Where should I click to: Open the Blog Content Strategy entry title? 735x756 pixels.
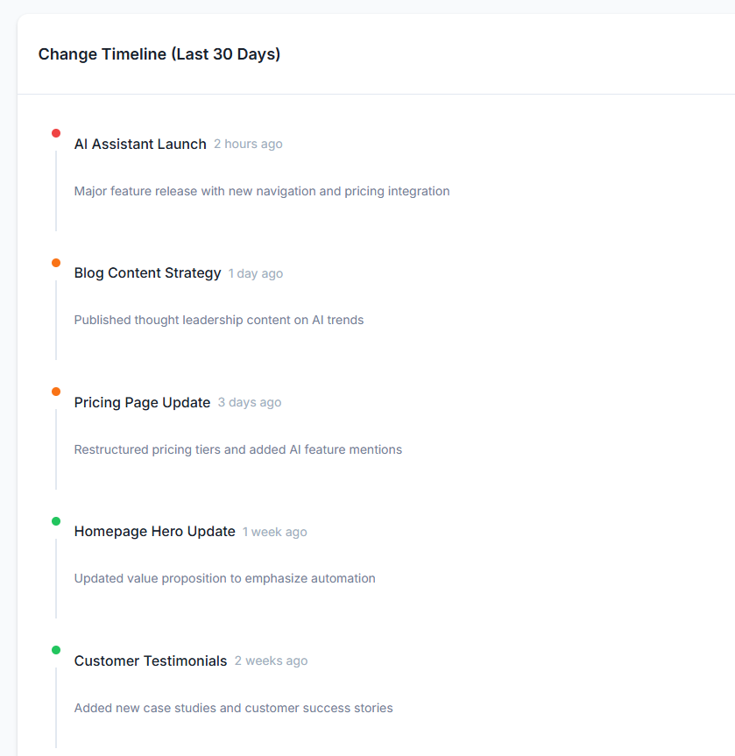point(147,273)
